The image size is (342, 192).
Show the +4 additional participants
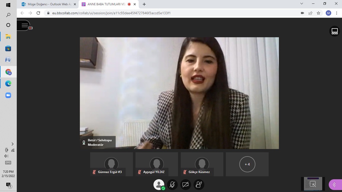tap(247, 164)
